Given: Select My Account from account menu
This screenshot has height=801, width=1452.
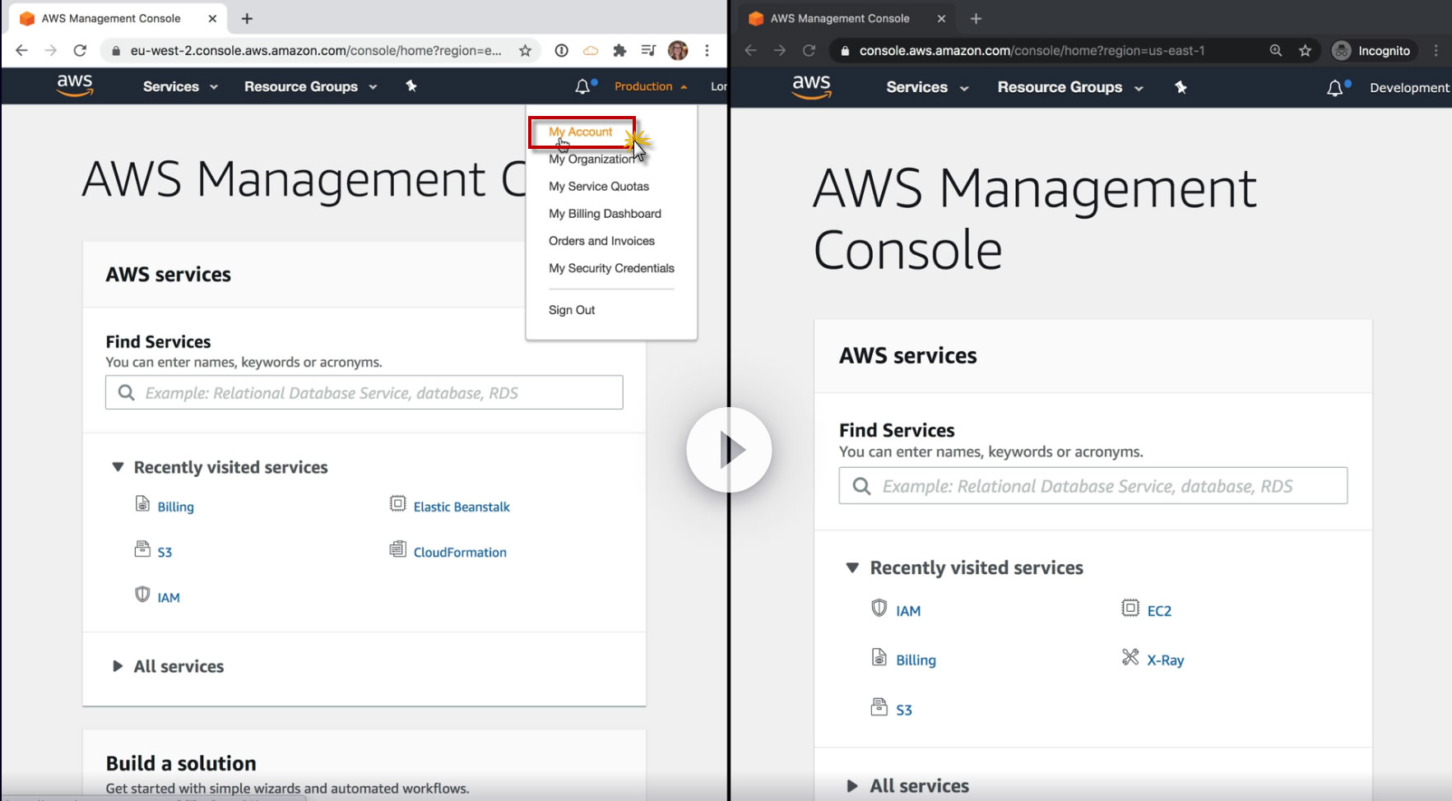Looking at the screenshot, I should coord(581,132).
